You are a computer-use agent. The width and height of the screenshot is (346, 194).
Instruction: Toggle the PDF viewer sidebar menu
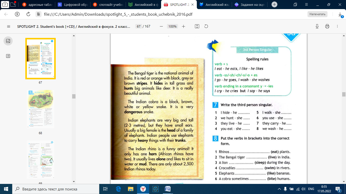point(9,26)
